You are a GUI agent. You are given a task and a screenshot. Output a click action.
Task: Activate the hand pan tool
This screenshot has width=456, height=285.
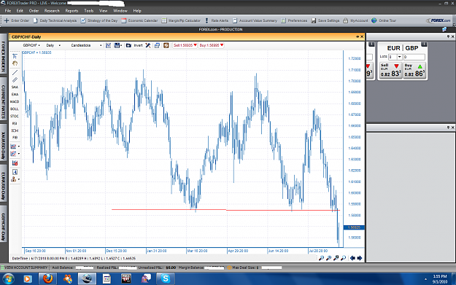point(15,63)
